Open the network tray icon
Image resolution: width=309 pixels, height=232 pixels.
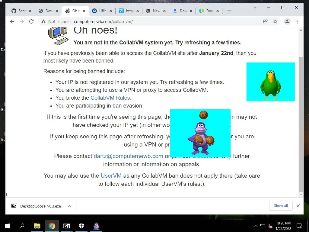pyautogui.click(x=263, y=226)
